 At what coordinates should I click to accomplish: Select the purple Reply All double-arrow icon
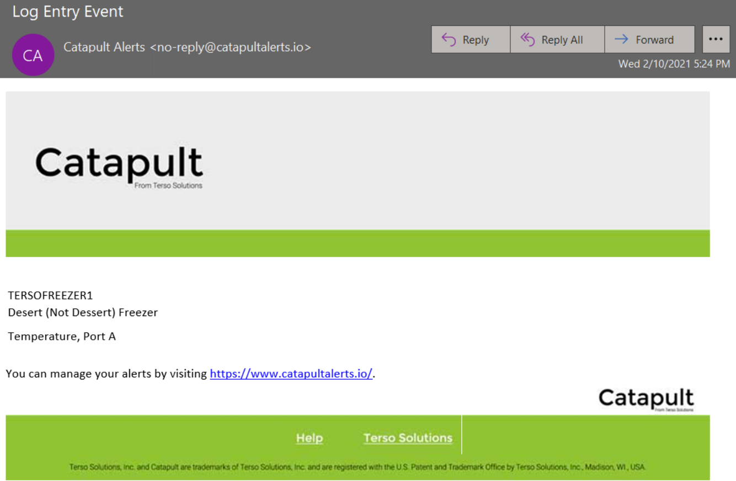tap(526, 39)
